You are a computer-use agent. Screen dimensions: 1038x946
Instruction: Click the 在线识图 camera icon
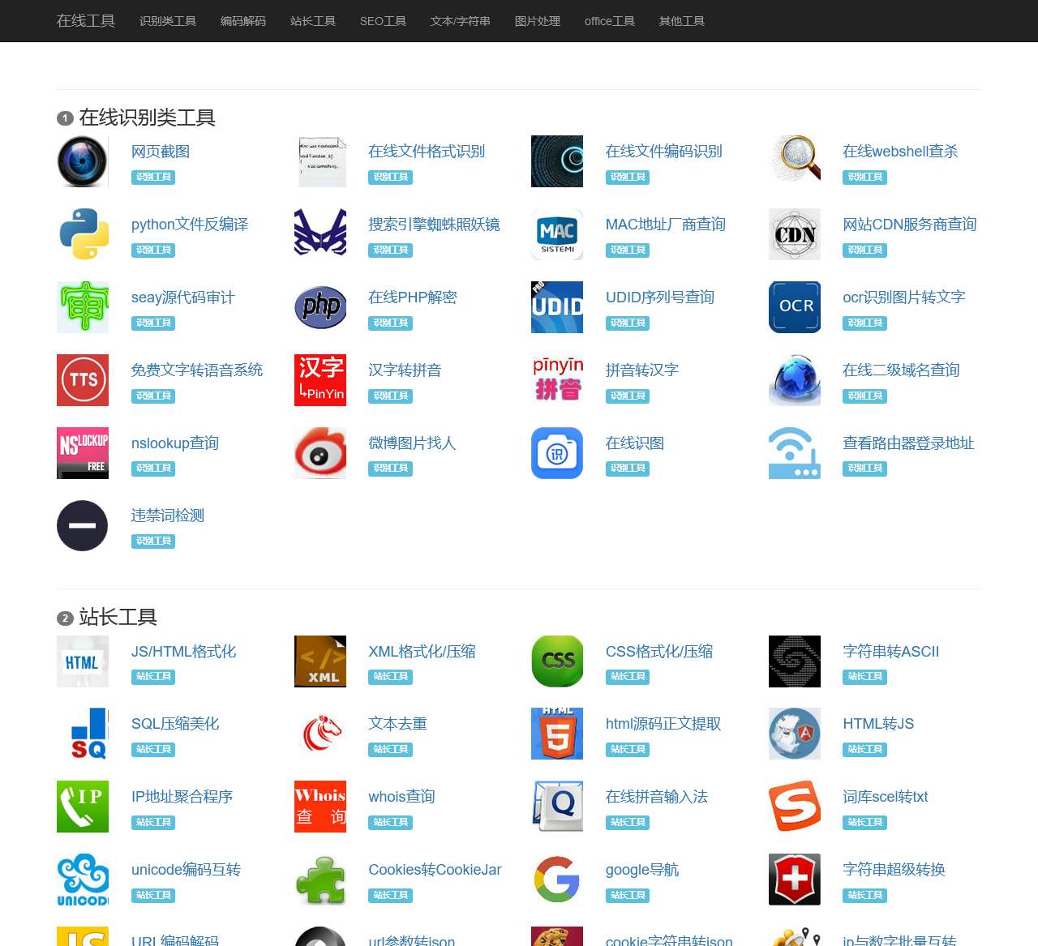click(x=557, y=453)
